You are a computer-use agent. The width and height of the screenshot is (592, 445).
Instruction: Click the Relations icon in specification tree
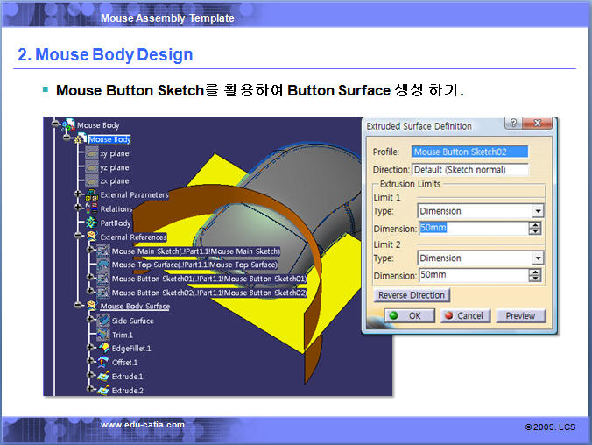91,209
